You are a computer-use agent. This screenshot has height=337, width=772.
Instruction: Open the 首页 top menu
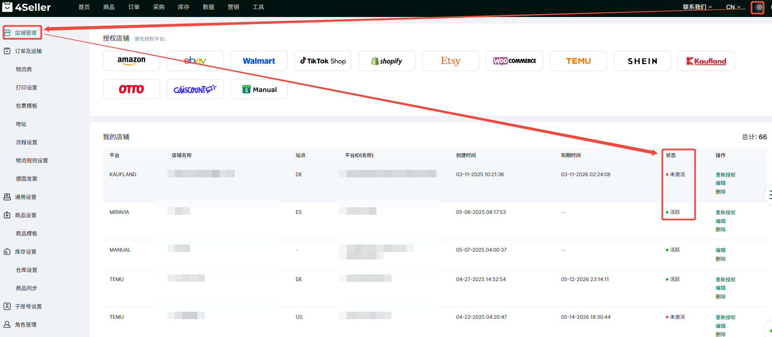pos(84,7)
